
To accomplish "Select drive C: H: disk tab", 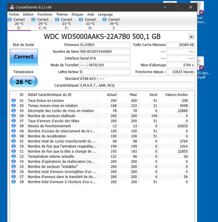I will pyautogui.click(x=43, y=24).
